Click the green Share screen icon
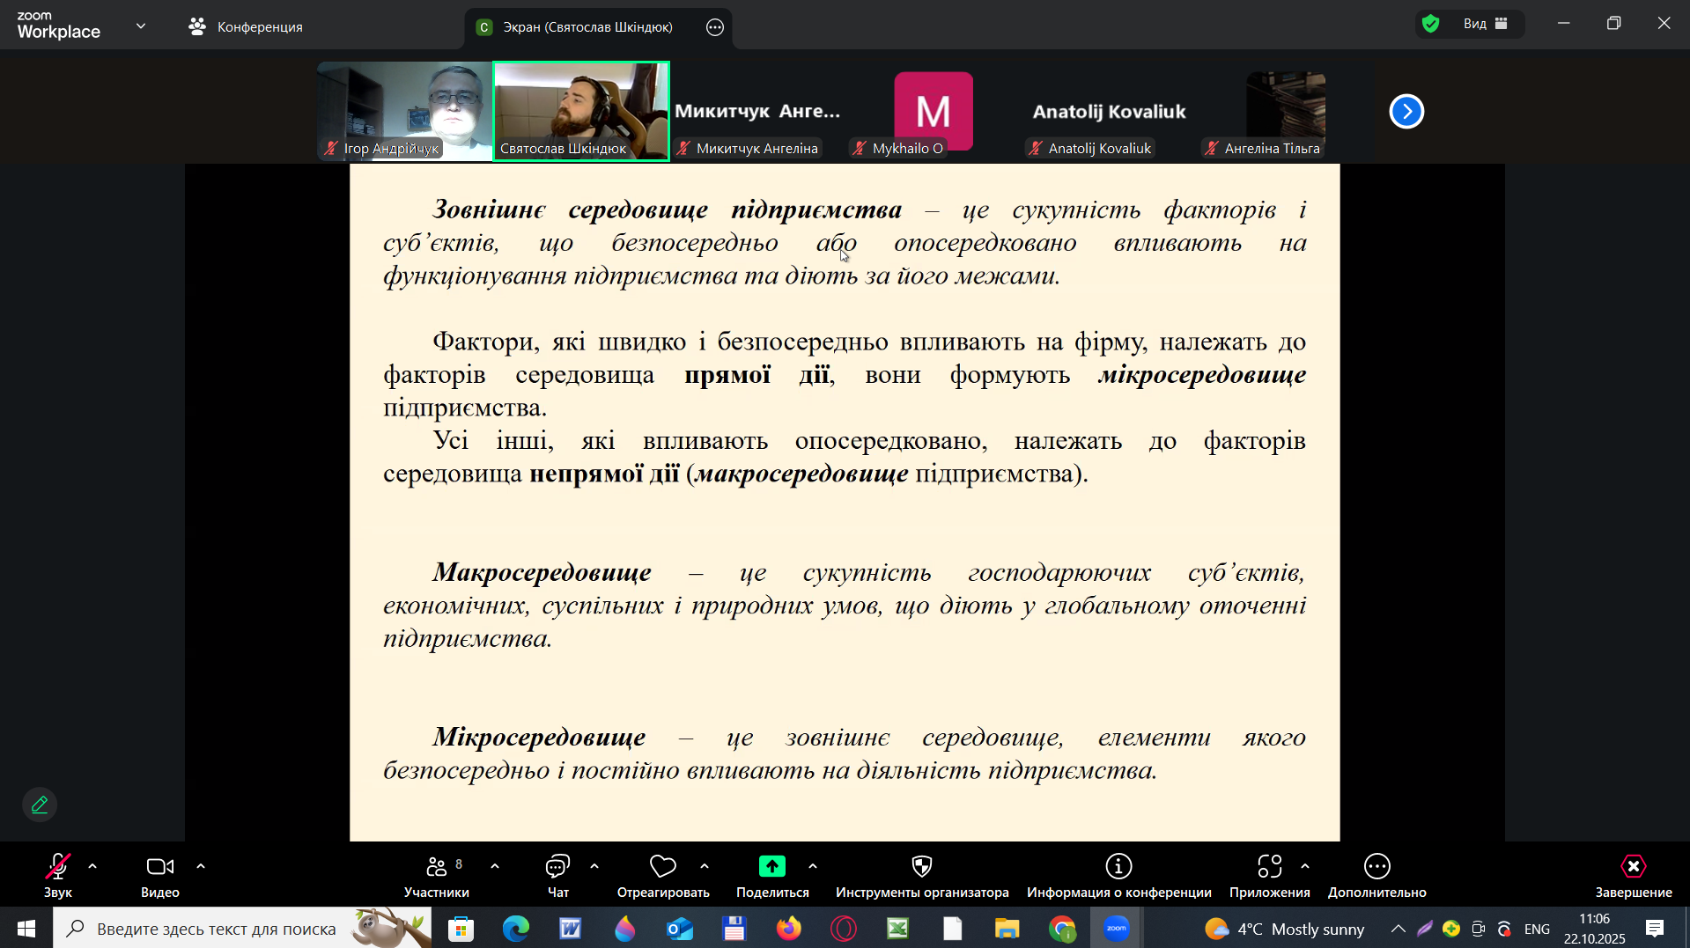 771,867
